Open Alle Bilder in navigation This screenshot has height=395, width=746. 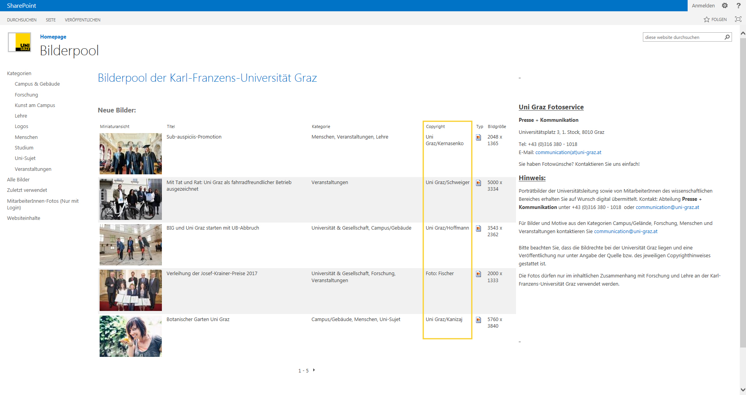point(18,180)
